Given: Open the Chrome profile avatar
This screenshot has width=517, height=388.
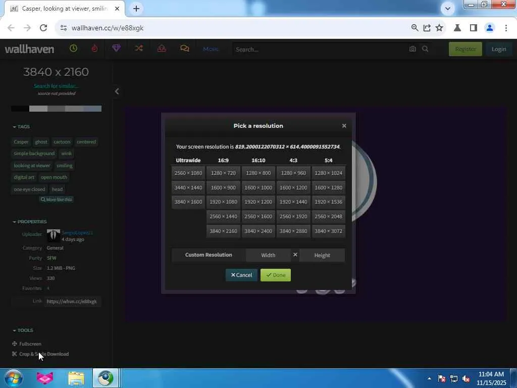Looking at the screenshot, I should pos(490,28).
